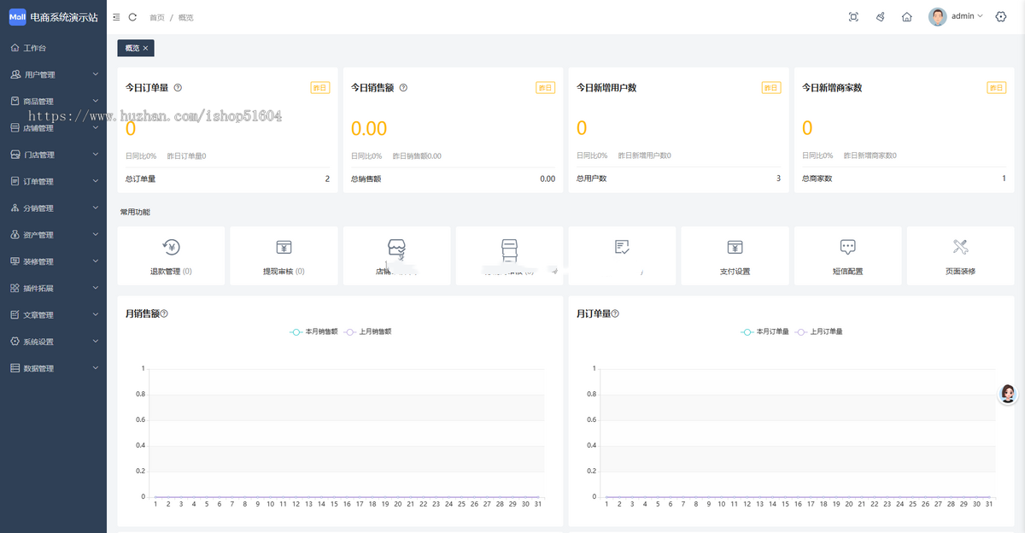Expand the 订单管理 sidebar menu

53,181
